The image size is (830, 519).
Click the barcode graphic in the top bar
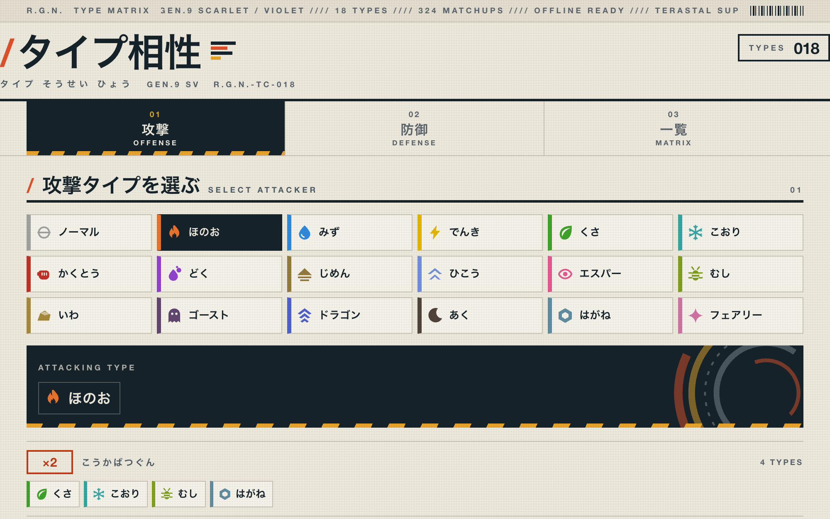pyautogui.click(x=777, y=11)
